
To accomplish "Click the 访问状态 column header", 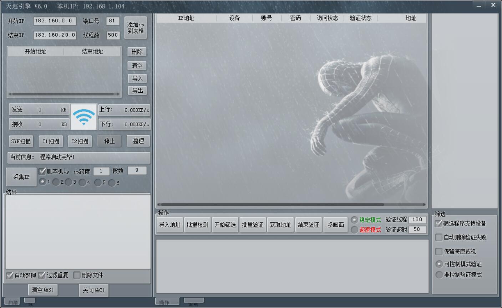I will click(327, 18).
